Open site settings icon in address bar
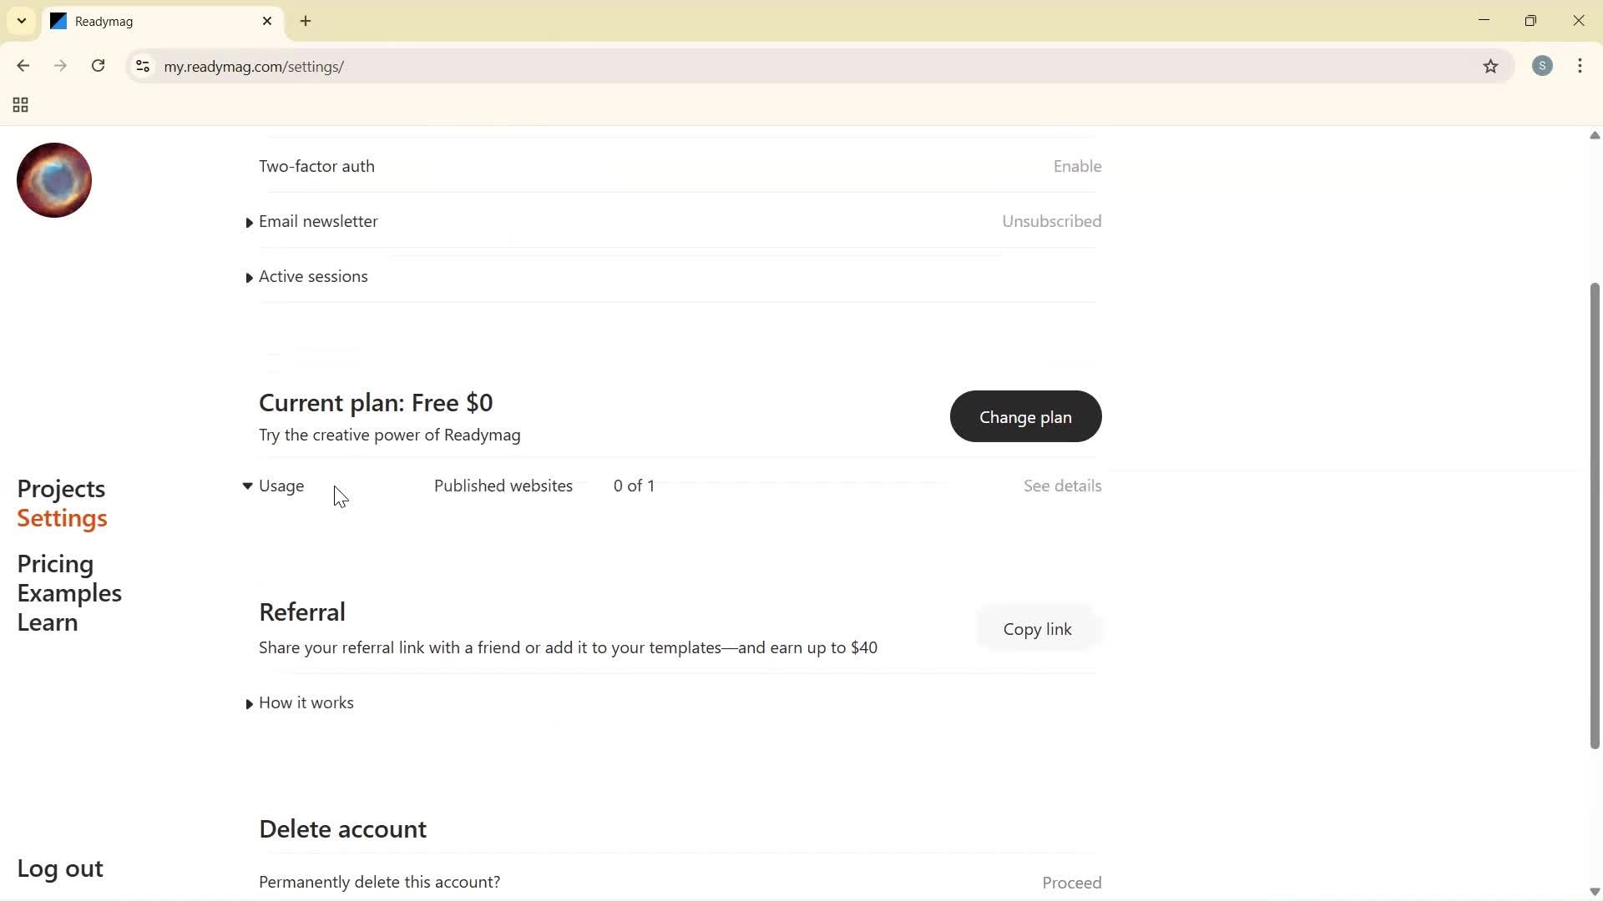This screenshot has width=1603, height=901. (142, 67)
